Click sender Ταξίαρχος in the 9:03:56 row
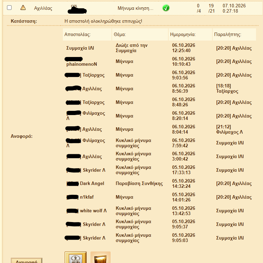The height and width of the screenshot is (263, 263). pyautogui.click(x=93, y=75)
